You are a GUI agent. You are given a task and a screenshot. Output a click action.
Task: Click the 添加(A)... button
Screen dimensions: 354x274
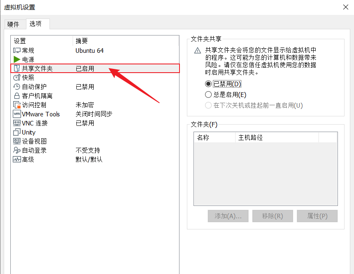228,216
